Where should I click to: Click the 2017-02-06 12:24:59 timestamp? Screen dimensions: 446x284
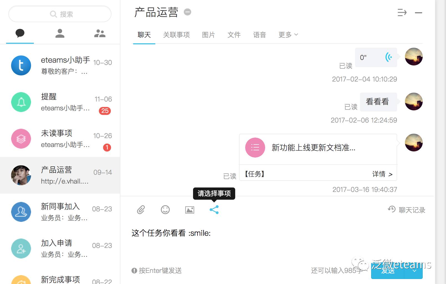click(364, 120)
